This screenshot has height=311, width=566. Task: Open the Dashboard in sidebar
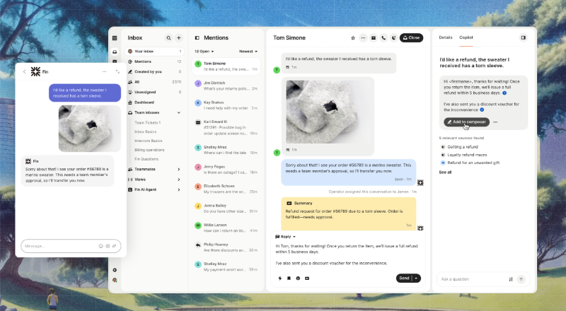click(154, 102)
